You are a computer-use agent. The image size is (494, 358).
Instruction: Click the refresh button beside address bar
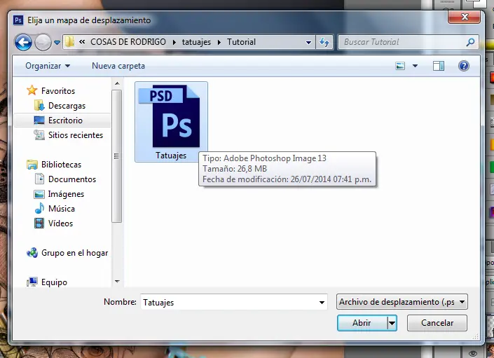[324, 42]
